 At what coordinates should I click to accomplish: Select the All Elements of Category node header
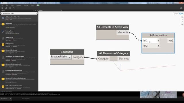tap(114, 54)
